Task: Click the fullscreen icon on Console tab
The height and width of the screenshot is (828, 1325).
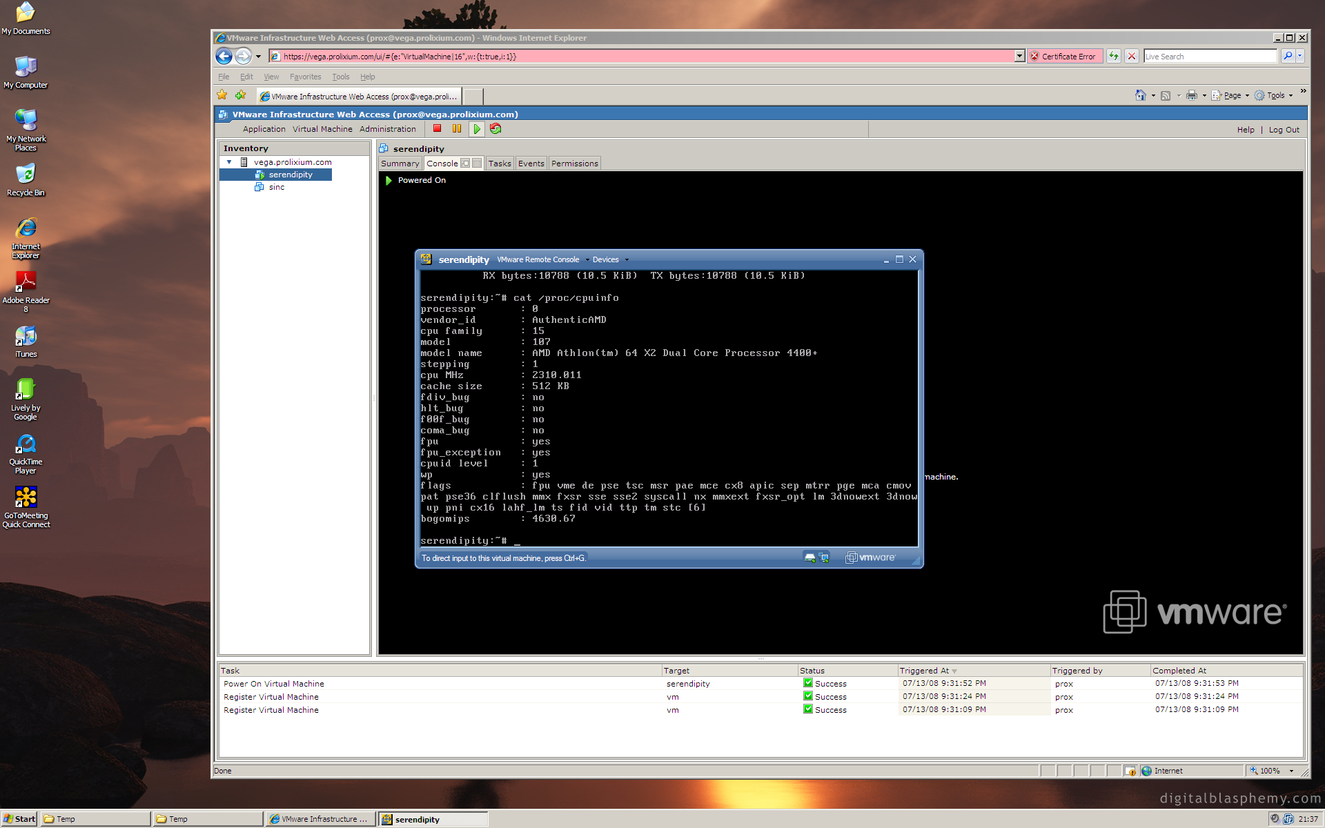Action: tap(476, 164)
